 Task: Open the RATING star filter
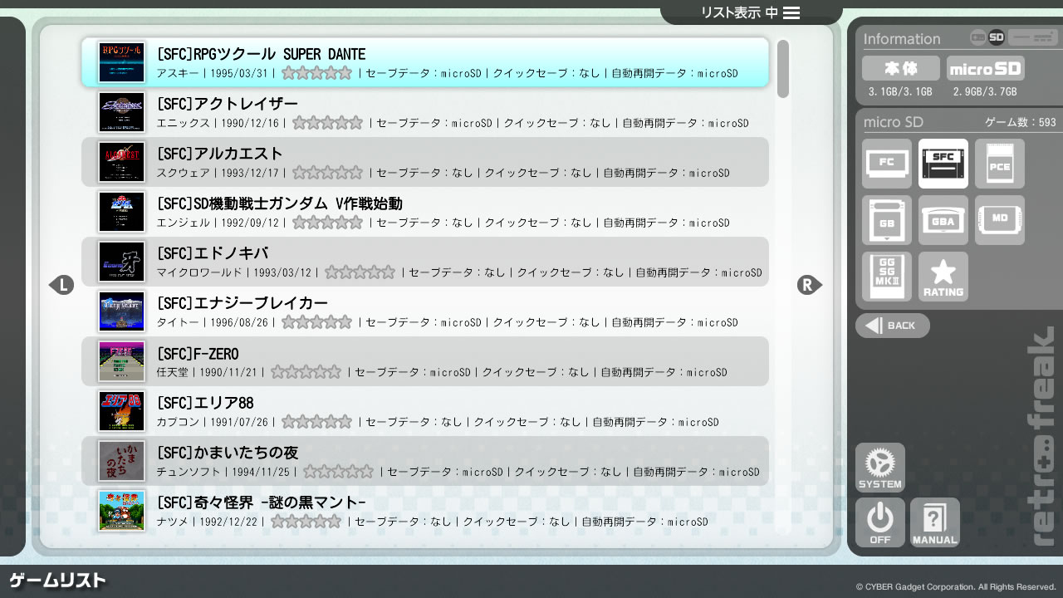[943, 277]
